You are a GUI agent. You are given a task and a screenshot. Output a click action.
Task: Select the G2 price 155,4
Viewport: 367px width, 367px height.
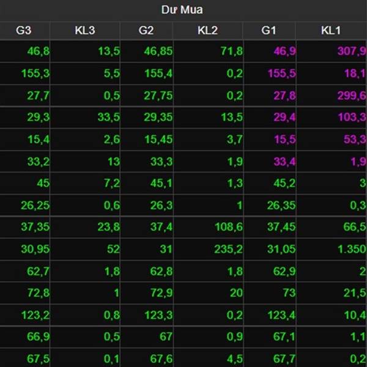tap(158, 73)
